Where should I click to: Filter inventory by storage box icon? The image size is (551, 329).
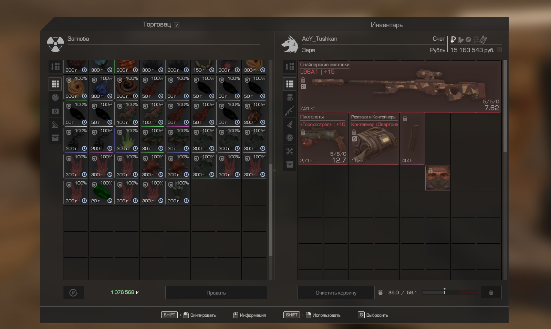click(x=290, y=164)
